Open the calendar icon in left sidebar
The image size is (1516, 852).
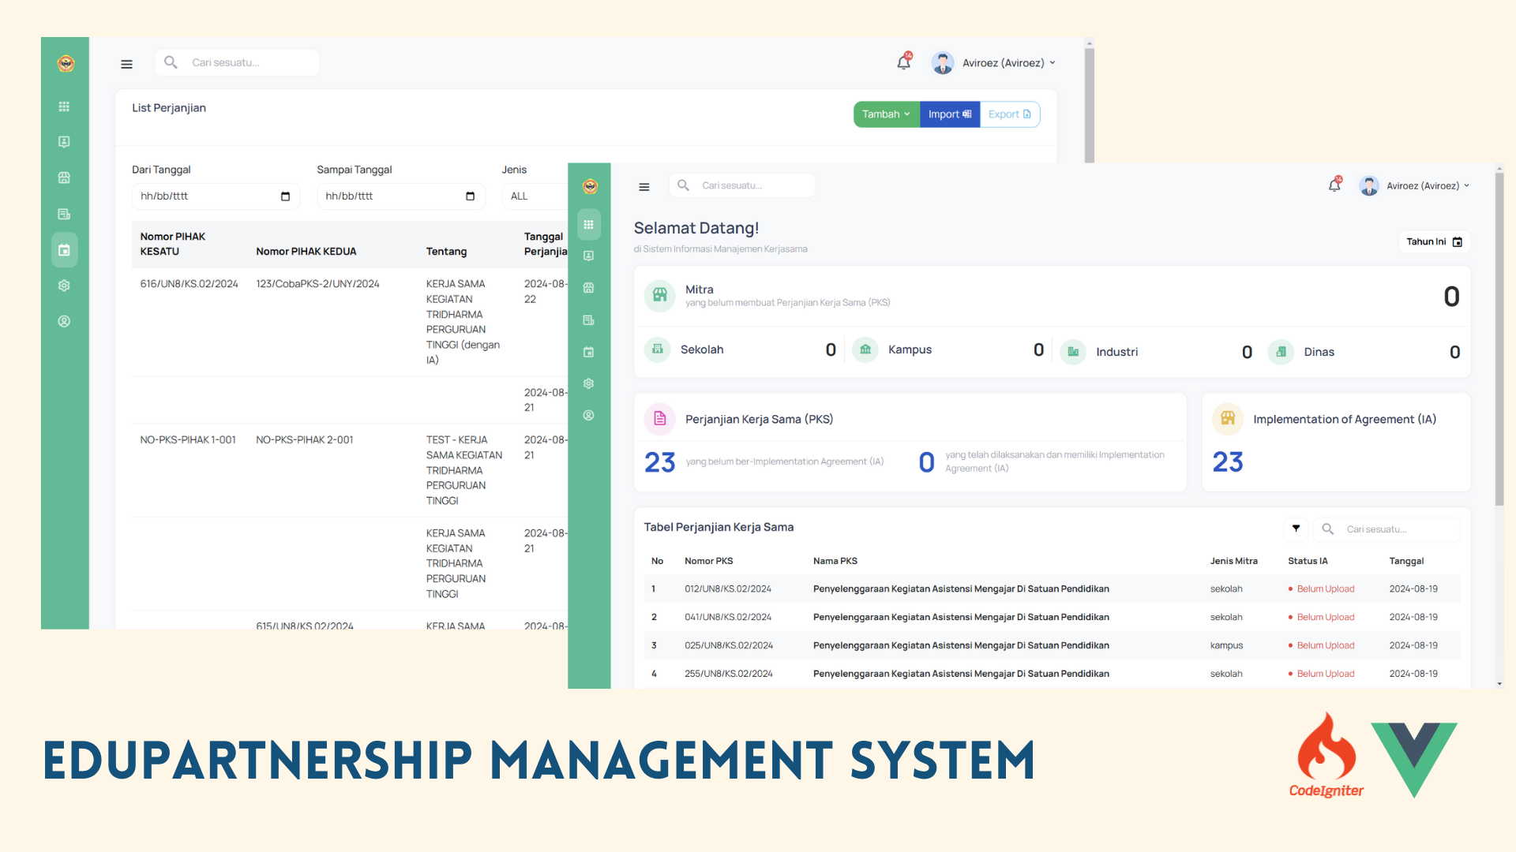coord(64,250)
